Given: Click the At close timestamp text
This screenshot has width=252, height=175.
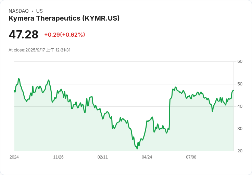Looking at the screenshot, I should point(39,50).
